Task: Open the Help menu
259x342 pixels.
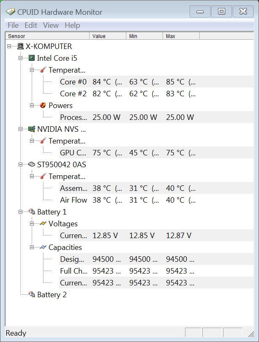Action: point(72,25)
